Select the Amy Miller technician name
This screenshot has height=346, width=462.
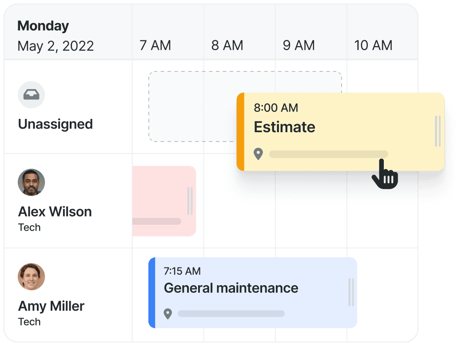[x=51, y=306]
